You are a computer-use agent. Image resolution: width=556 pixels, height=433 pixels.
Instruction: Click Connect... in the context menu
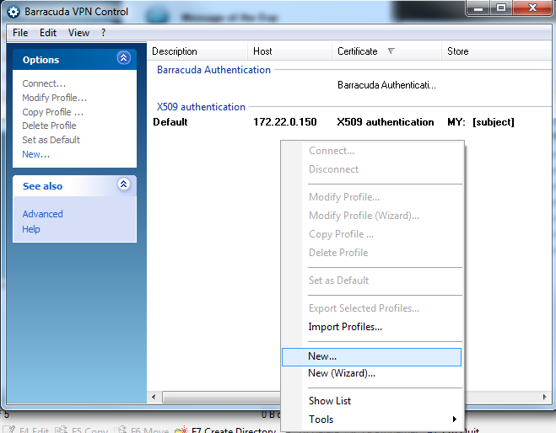tap(371, 151)
